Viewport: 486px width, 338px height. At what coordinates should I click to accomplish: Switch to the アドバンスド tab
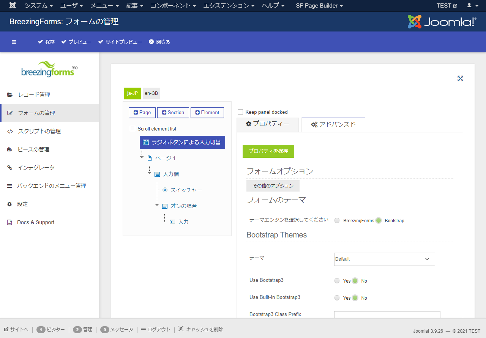tap(333, 124)
